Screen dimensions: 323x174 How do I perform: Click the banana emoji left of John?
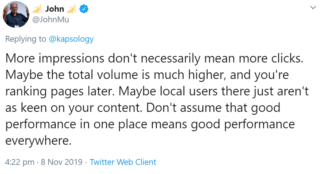coord(38,9)
